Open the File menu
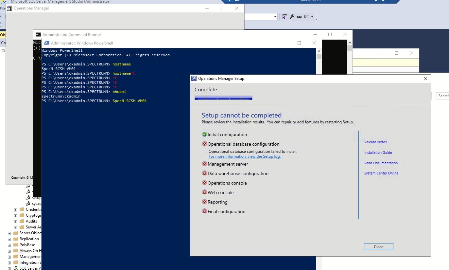The height and width of the screenshot is (270, 449). point(3,8)
